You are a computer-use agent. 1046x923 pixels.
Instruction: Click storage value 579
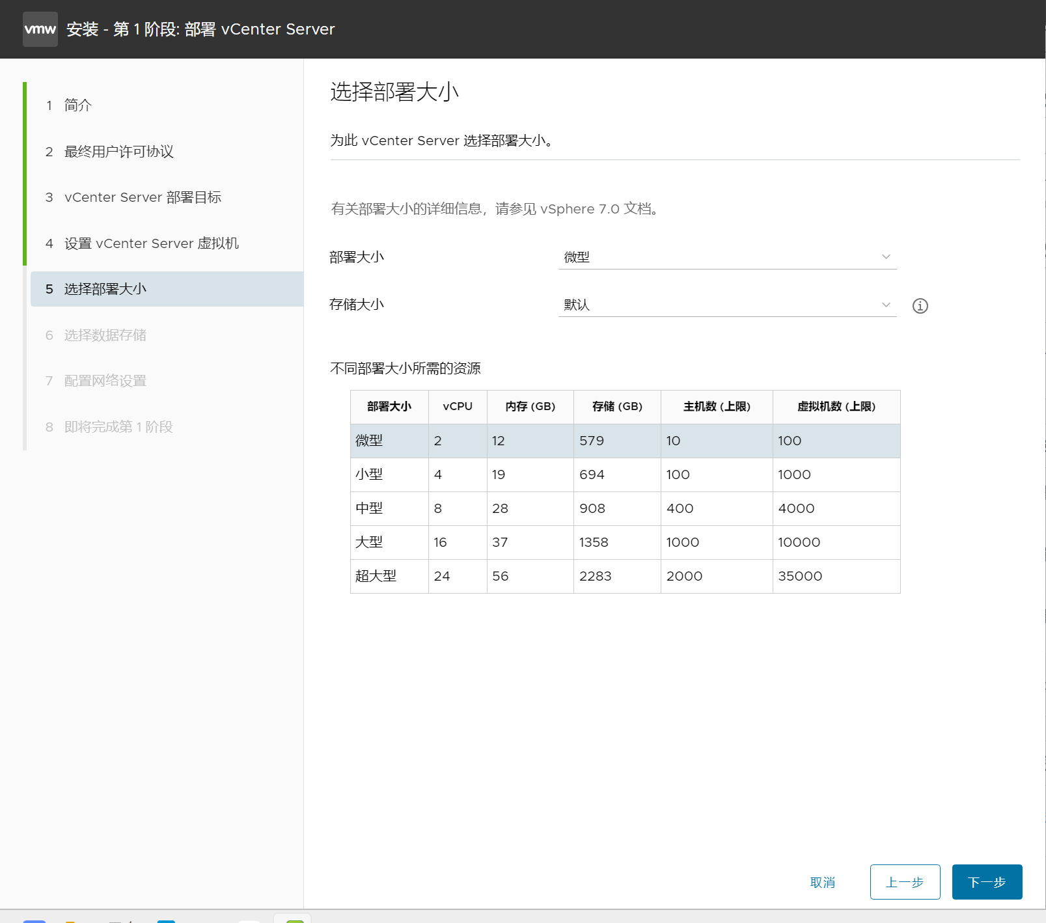click(592, 441)
